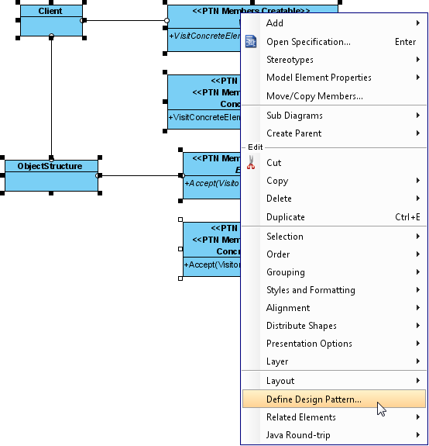Expand the arrow beside Create Parent
429x446 pixels.
click(418, 133)
